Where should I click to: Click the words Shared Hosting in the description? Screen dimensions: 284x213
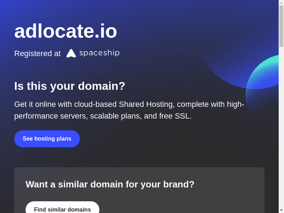[x=146, y=104]
